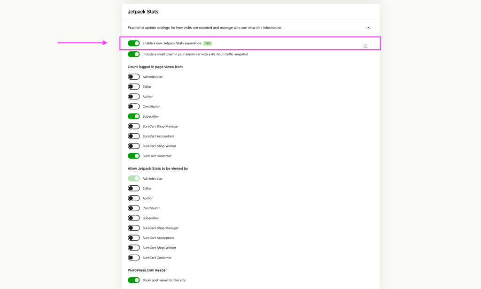
Task: Collapse the Jetpack Stats settings chevron
Action: [368, 28]
